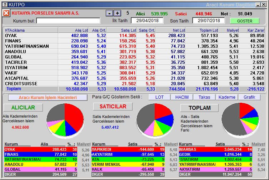Click the 448.946 Satici value
Viewport: 269px width, 180px height.
(x=204, y=14)
